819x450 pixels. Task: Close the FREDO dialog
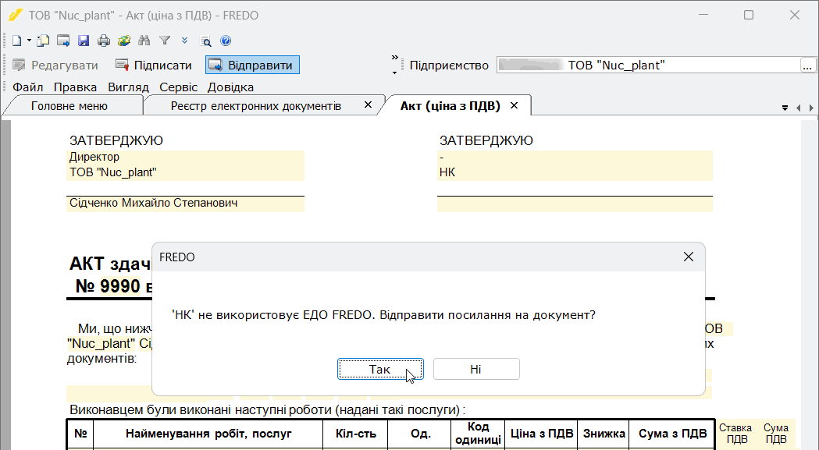689,257
